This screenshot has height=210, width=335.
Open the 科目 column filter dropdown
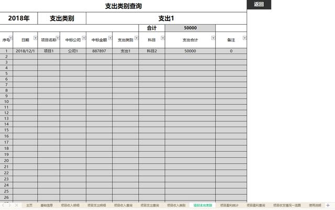click(163, 38)
